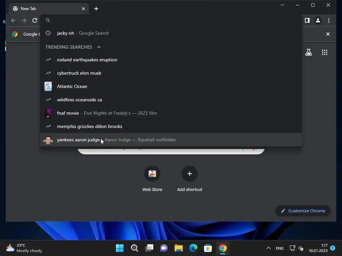
Task: Open Microsoft Store from taskbar
Action: pyautogui.click(x=208, y=248)
